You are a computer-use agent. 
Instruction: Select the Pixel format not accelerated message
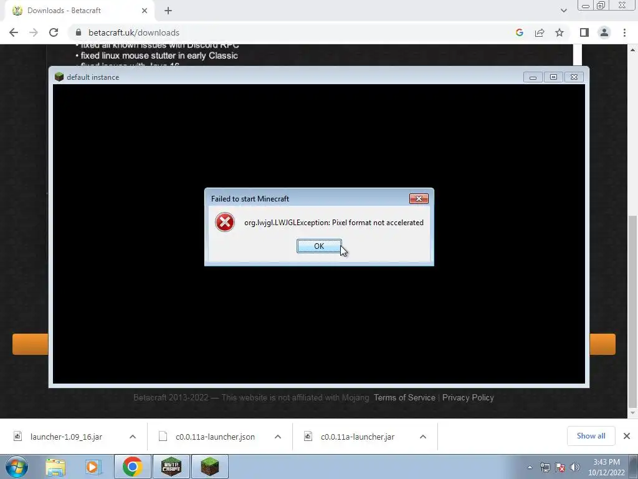pos(334,223)
